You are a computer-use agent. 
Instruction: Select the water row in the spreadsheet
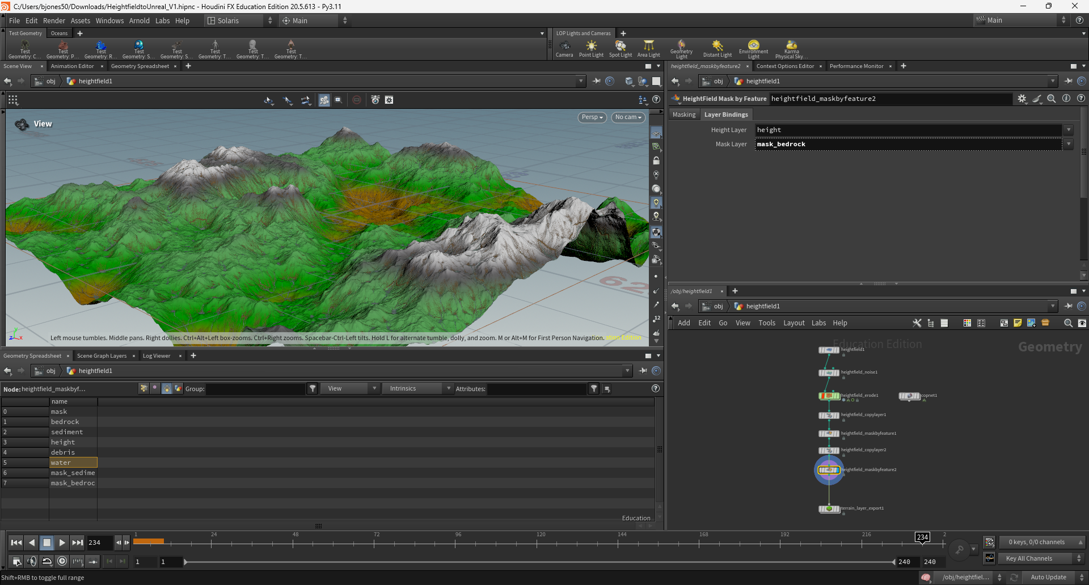pyautogui.click(x=61, y=463)
